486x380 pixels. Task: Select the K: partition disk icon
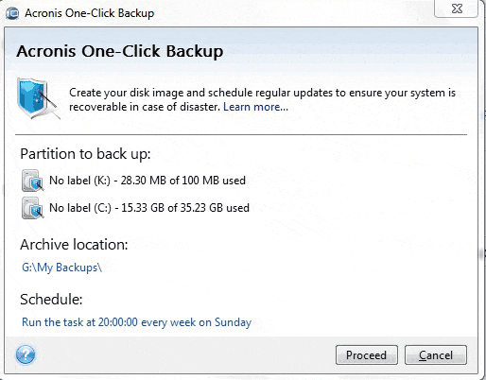[33, 181]
